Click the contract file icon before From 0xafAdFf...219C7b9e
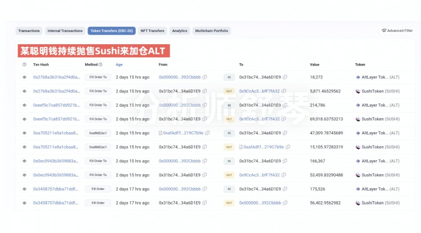Viewport: 421px width, 233px height. point(161,133)
